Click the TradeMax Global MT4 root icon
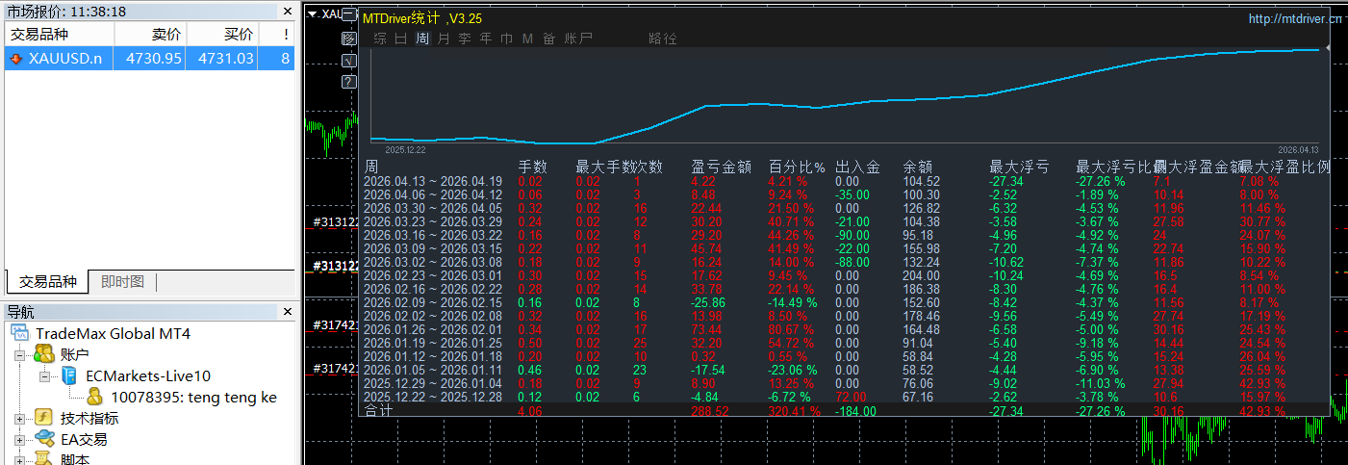 [x=20, y=334]
